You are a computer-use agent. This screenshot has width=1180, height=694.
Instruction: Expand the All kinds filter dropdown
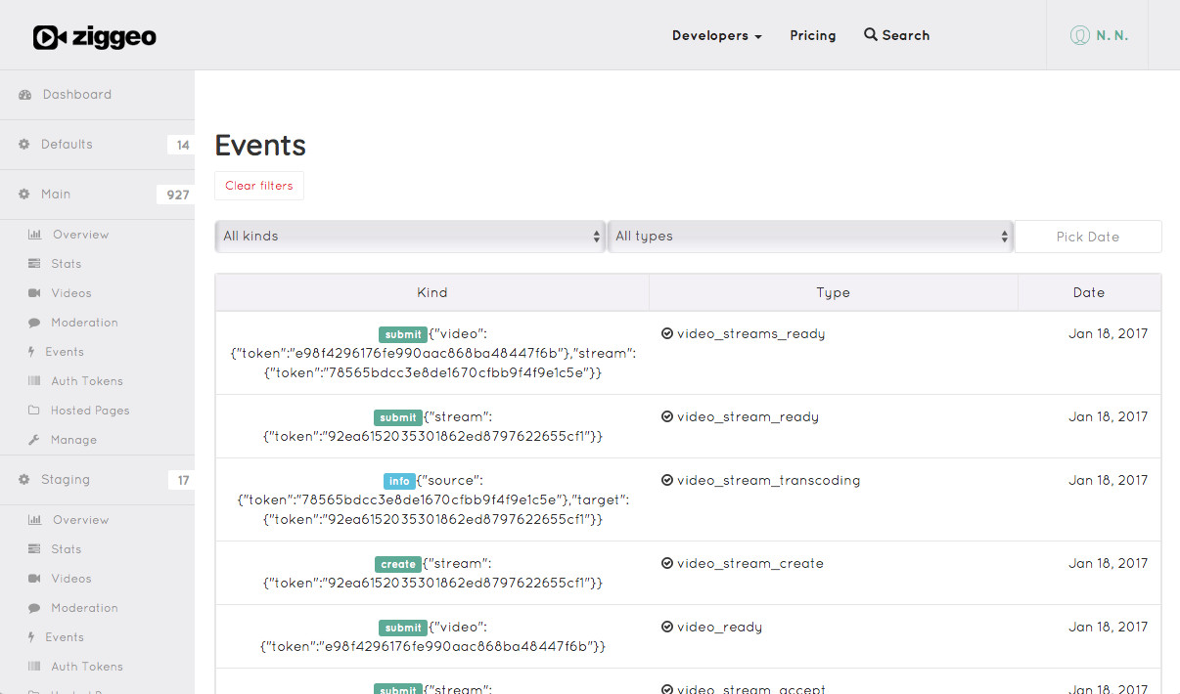coord(410,237)
